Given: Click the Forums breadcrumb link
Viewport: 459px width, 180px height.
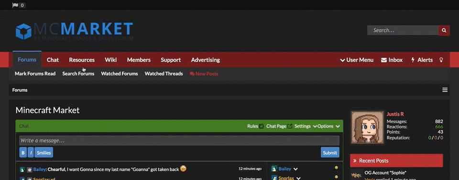Looking at the screenshot, I should [x=20, y=90].
